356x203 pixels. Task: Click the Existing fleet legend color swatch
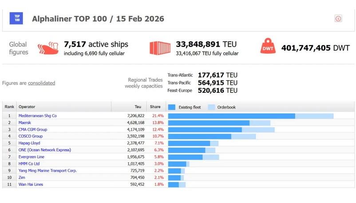point(172,107)
